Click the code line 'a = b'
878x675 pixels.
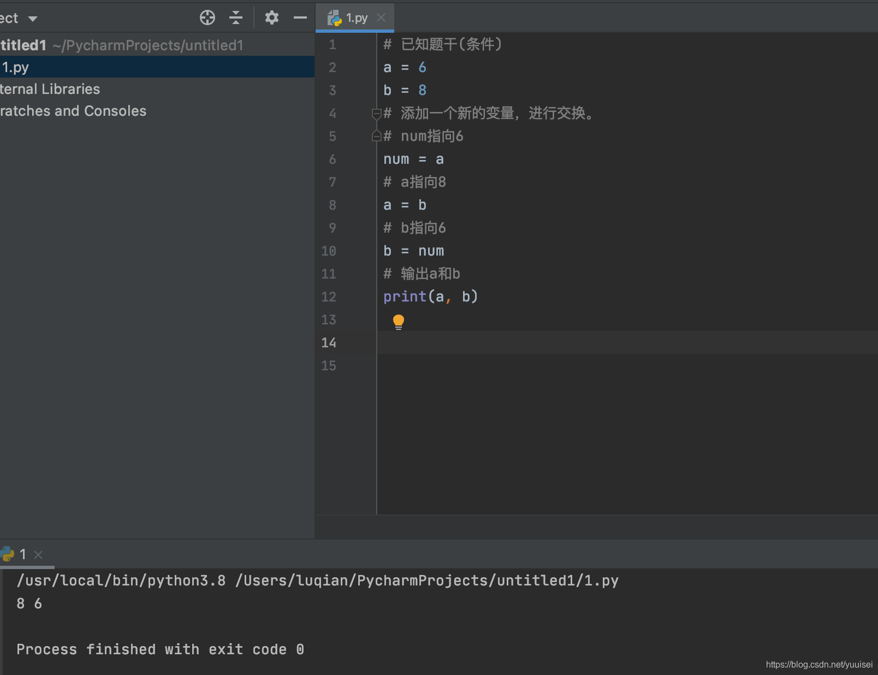[405, 205]
